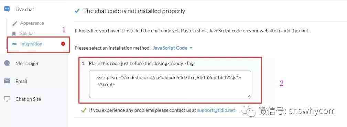Click the support@tidio.net email link
This screenshot has height=127, width=347.
tap(216, 110)
